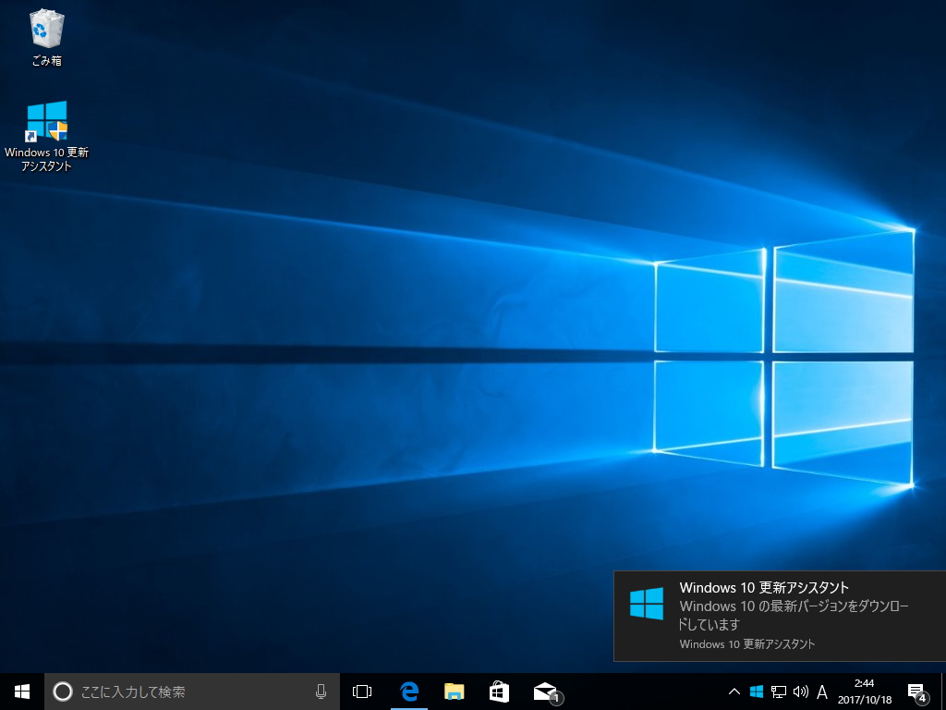The width and height of the screenshot is (946, 710).
Task: Open the Action Center notification icon
Action: [916, 692]
